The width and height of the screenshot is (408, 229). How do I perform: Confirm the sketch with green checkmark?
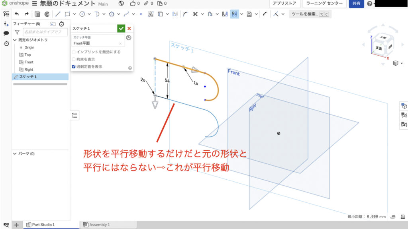click(x=121, y=29)
